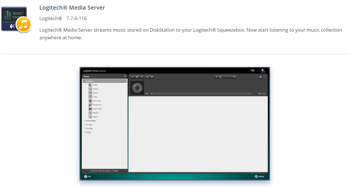Collapse the My Music tree node
Viewport: 349px width, 187px height.
(x=84, y=81)
